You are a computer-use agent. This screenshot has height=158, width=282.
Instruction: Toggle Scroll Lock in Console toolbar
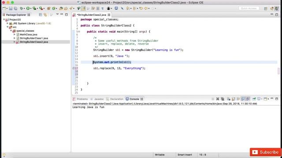(x=234, y=99)
